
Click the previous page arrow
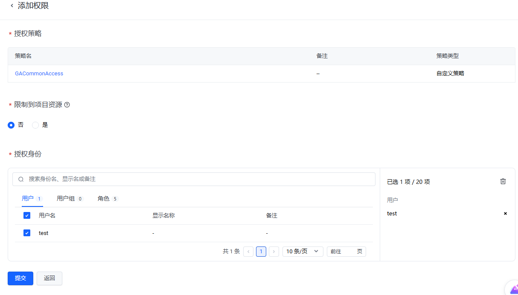pyautogui.click(x=248, y=252)
